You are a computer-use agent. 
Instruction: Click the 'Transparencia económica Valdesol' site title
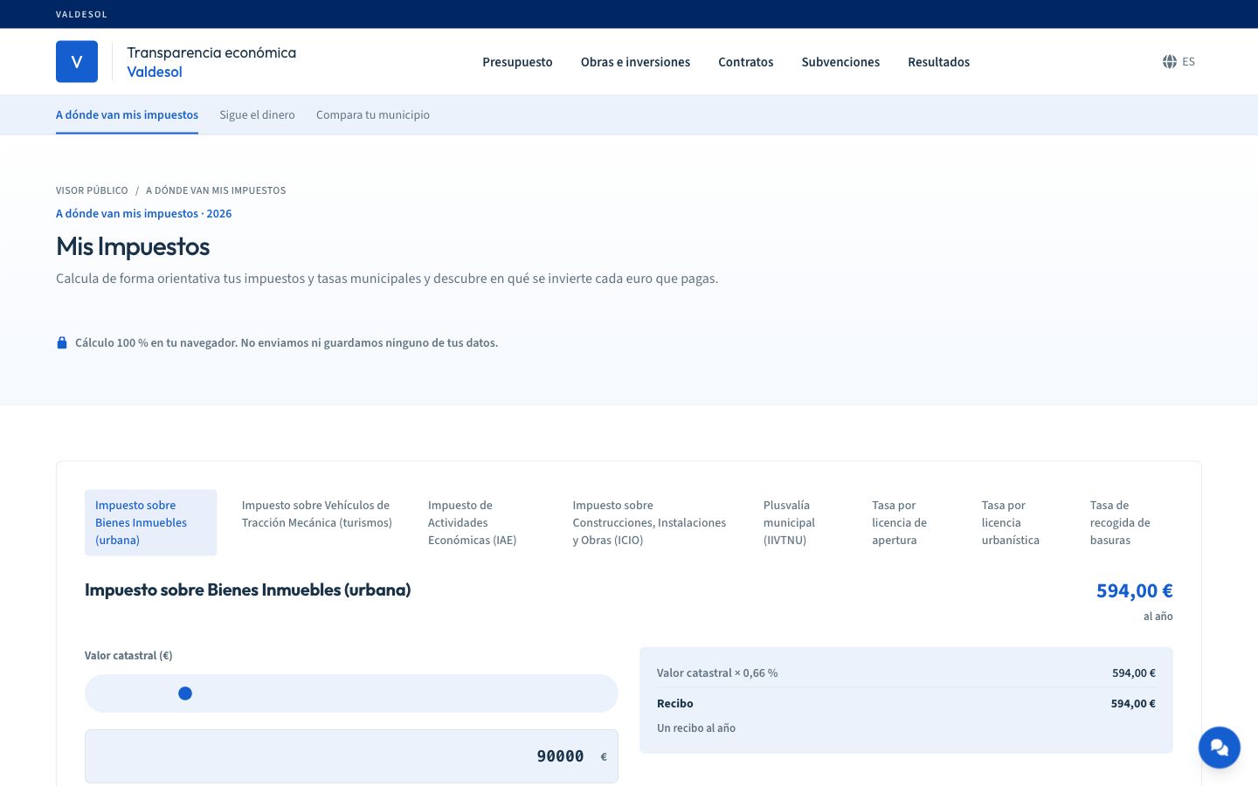(211, 62)
